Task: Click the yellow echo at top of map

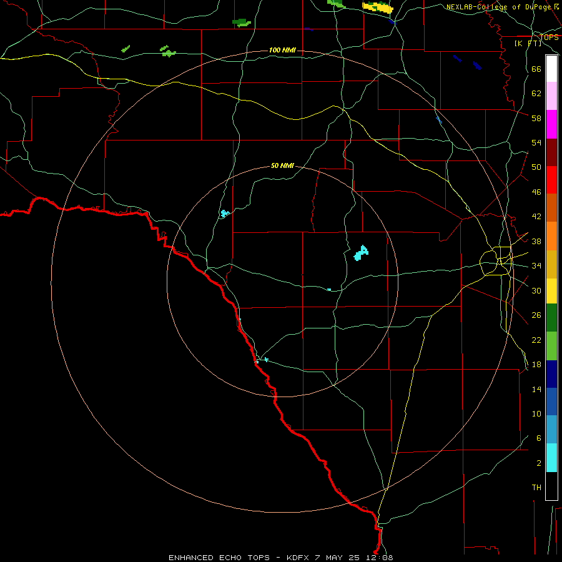Action: coord(377,7)
